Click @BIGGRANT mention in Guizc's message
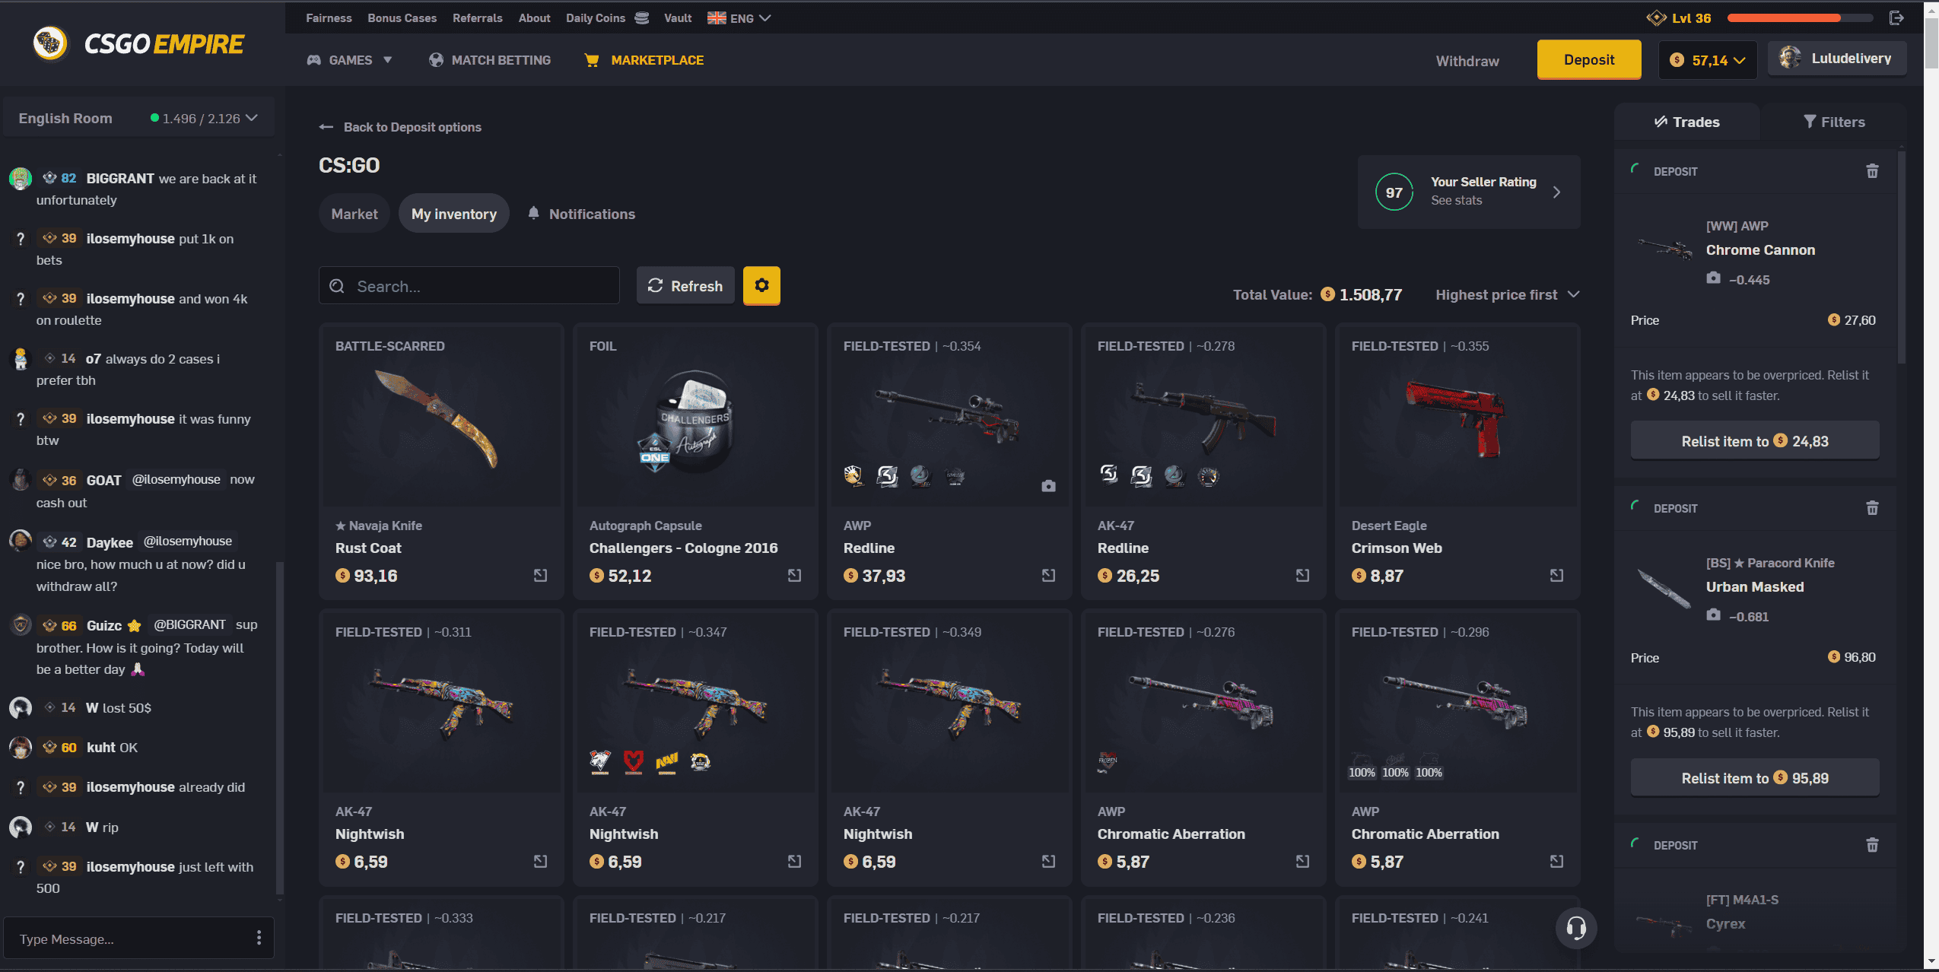This screenshot has width=1939, height=972. pos(189,624)
